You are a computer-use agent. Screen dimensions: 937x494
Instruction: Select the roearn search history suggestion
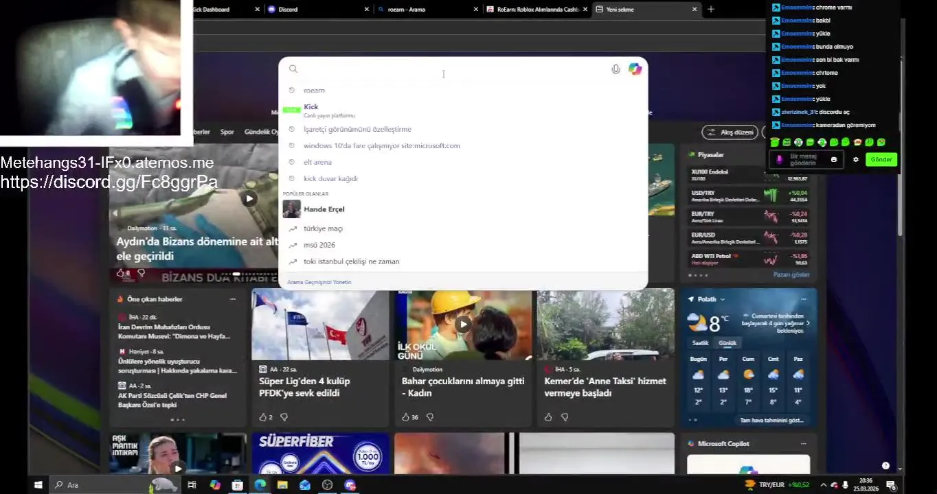point(463,91)
